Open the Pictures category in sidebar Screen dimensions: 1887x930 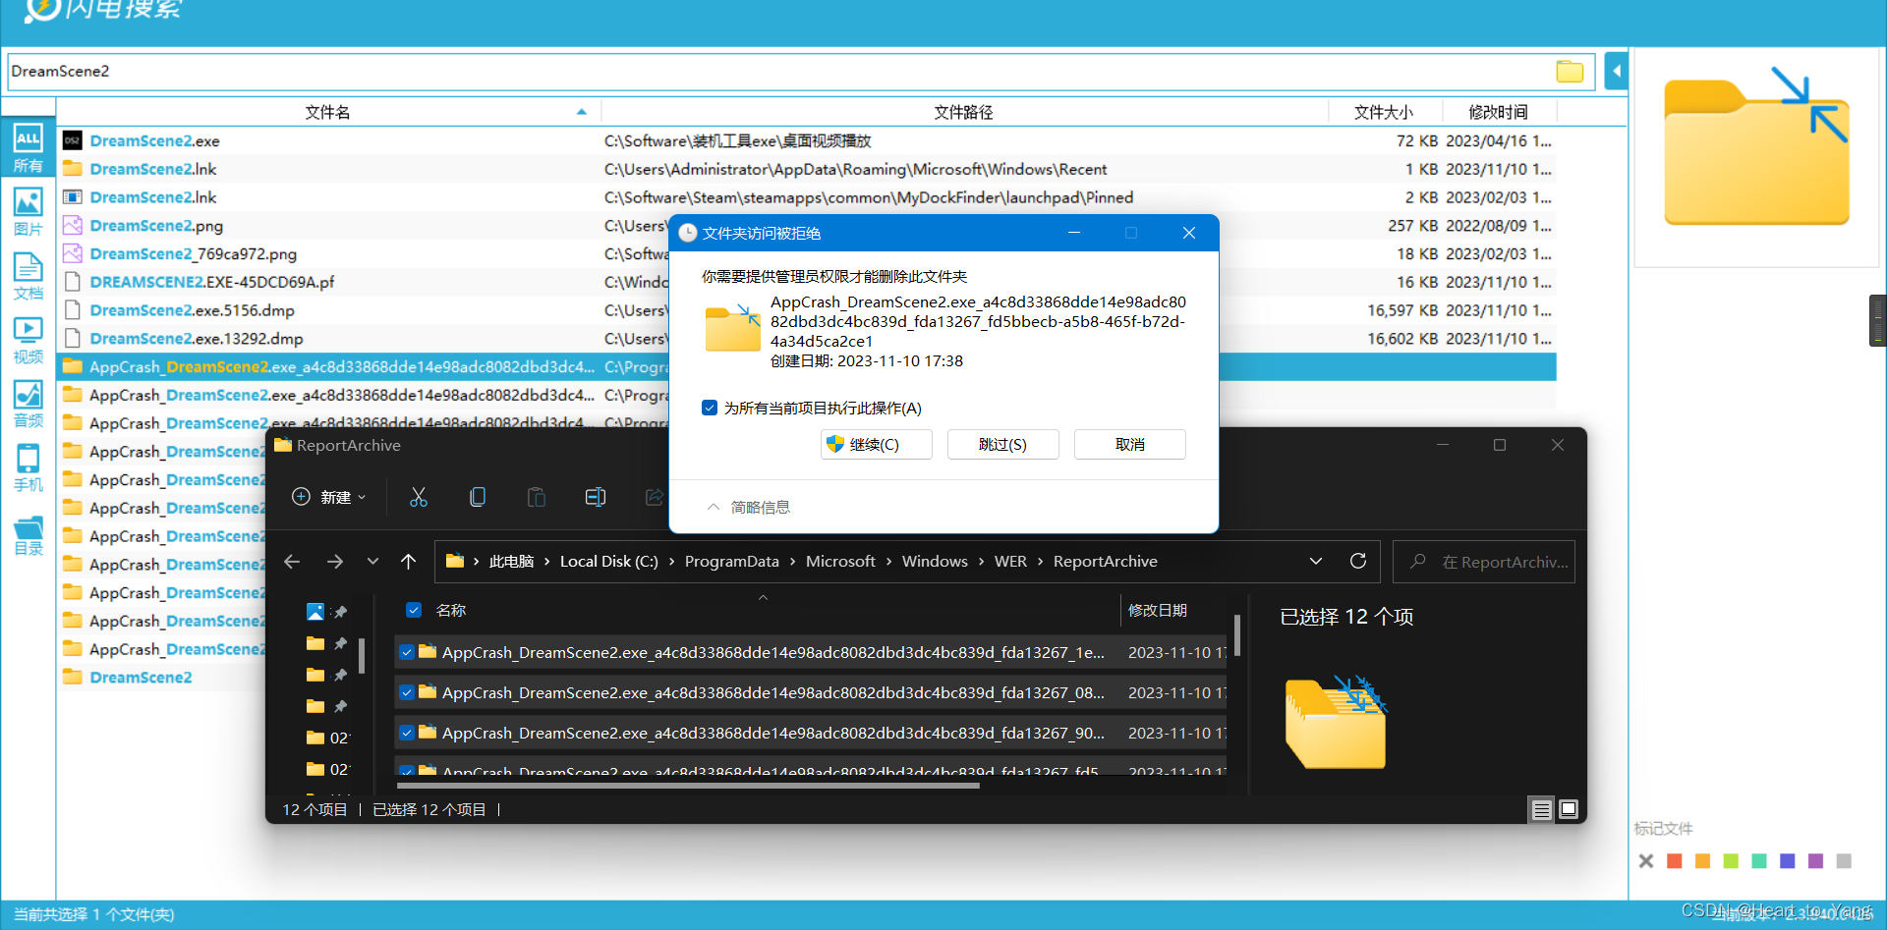[28, 212]
